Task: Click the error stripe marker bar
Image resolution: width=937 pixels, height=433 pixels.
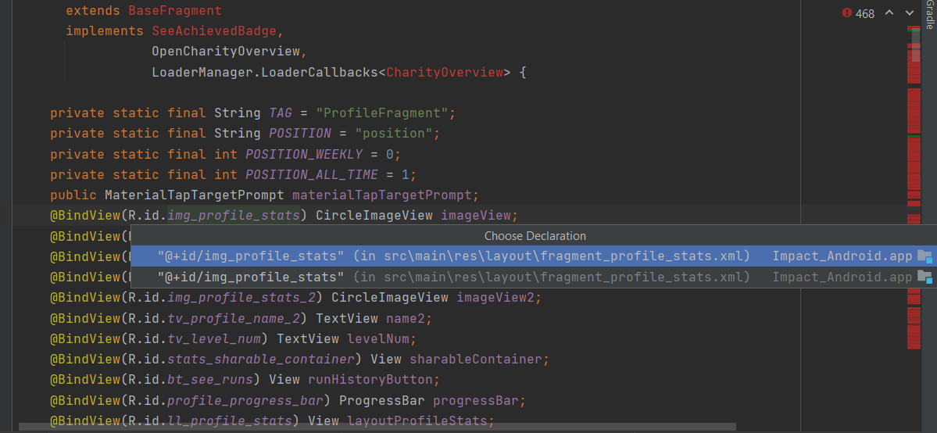Action: (914, 188)
